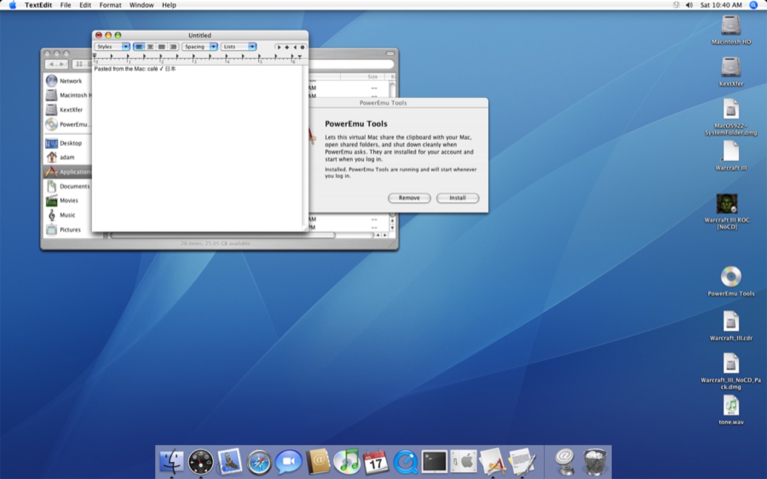Click the volume icon in the menu bar
This screenshot has width=767, height=479.
(x=689, y=5)
